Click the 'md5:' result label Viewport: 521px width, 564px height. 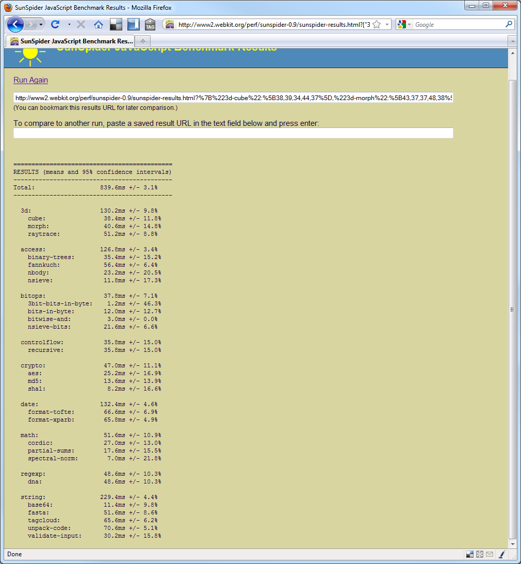click(x=35, y=381)
